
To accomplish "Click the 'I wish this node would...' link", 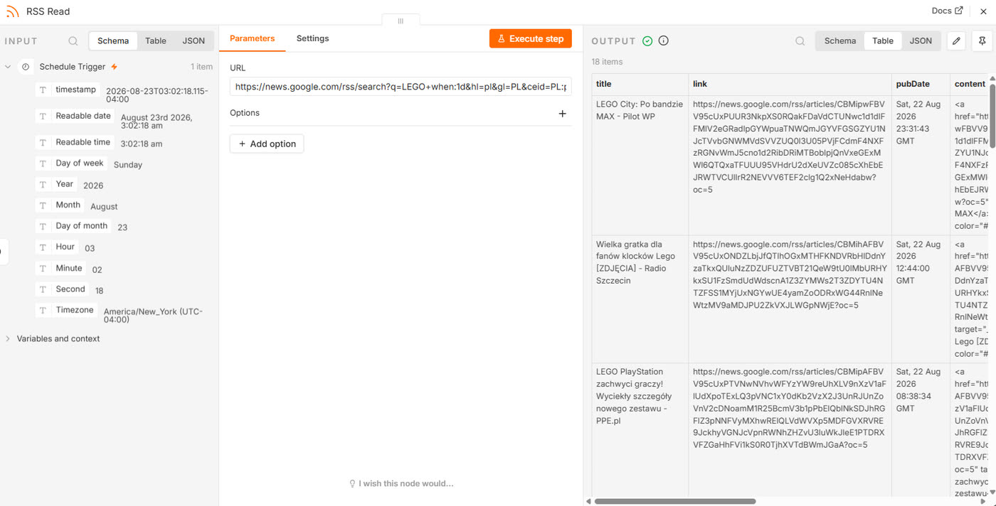I will (401, 484).
